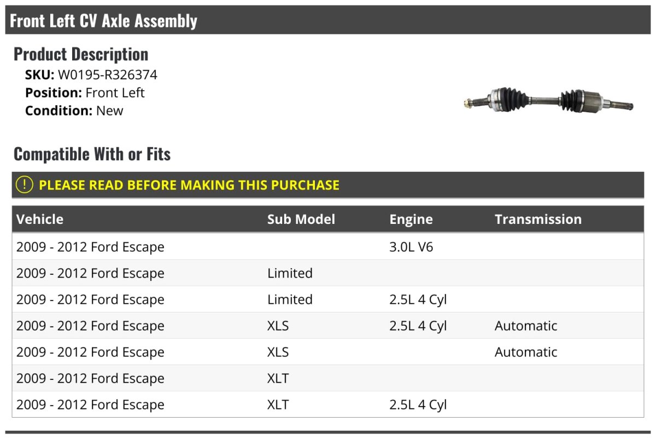Viewport: 656px width, 439px height.
Task: Click the Vehicle column header
Action: [x=40, y=220]
